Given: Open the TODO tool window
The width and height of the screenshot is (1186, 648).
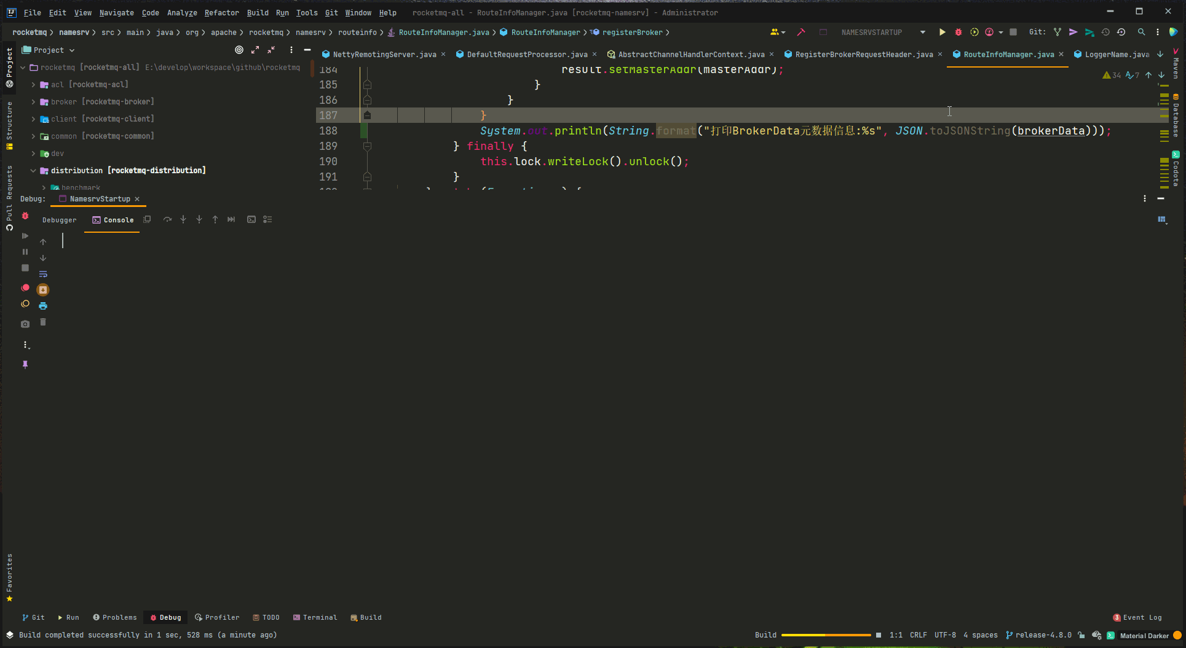Looking at the screenshot, I should tap(266, 617).
